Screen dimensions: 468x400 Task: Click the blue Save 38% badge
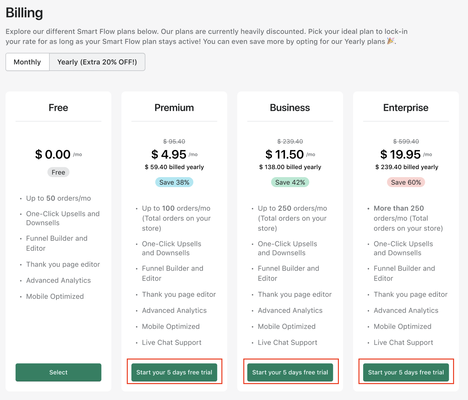(x=174, y=182)
